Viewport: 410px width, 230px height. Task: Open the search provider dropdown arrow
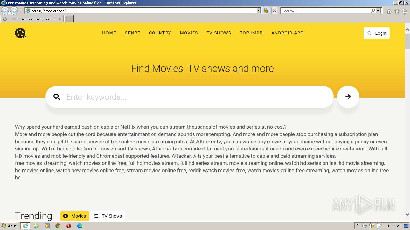click(x=378, y=11)
